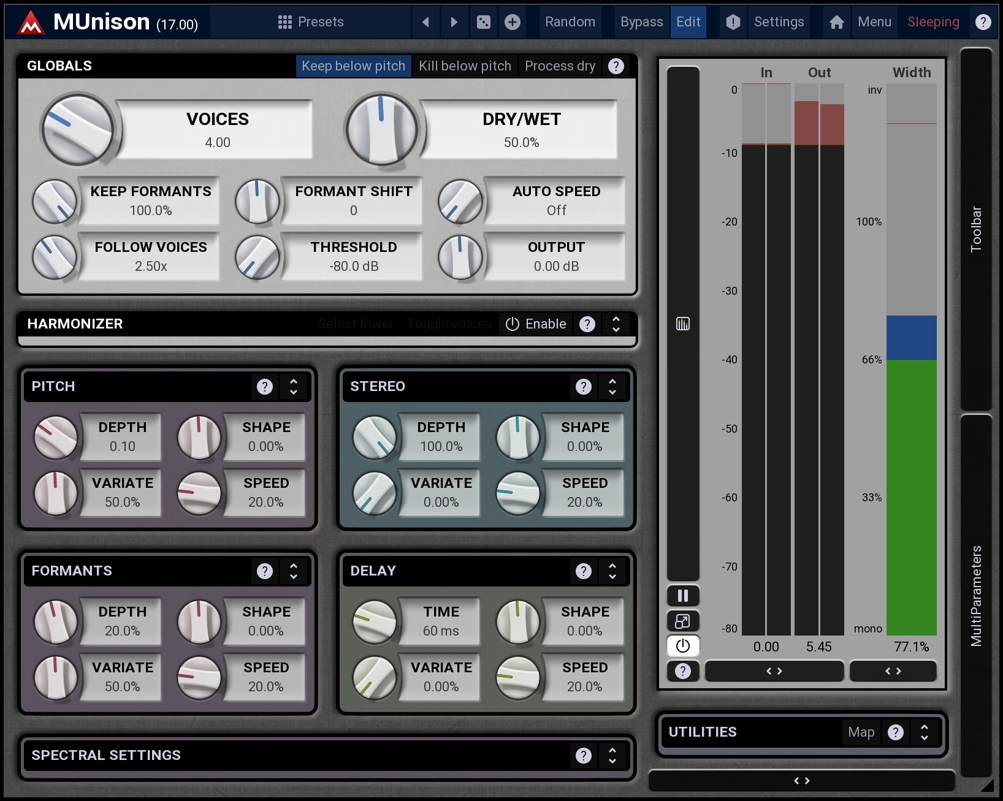Collapse the Formants panel arrows
The image size is (1003, 801).
294,571
